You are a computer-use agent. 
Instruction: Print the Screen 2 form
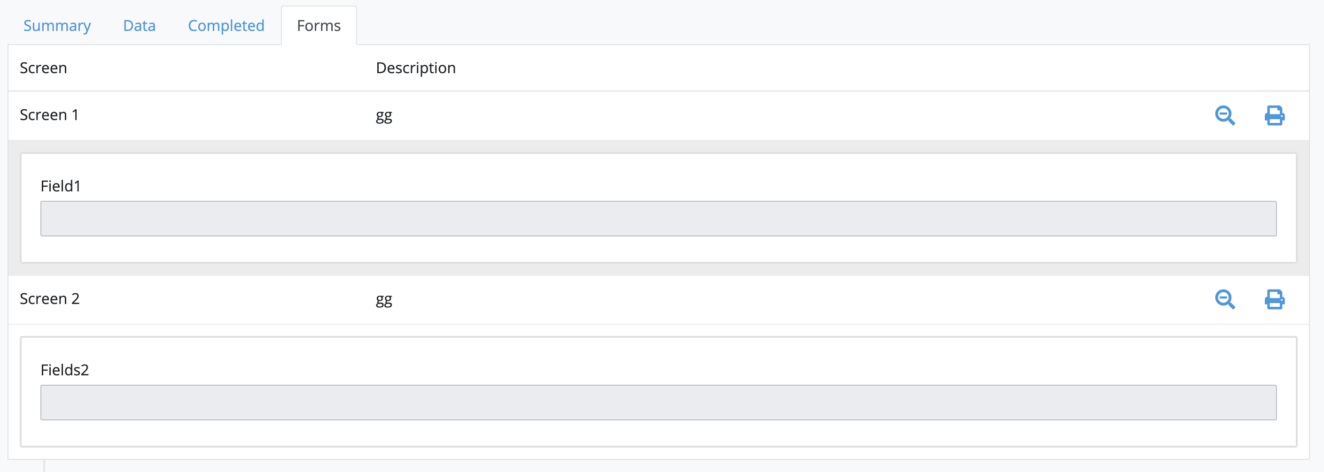pos(1274,299)
